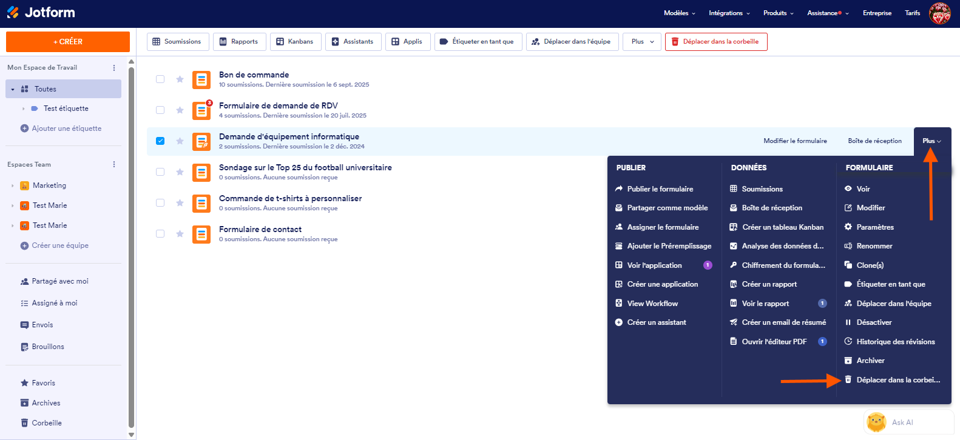
Task: Click Créer une équipe
Action: click(x=55, y=245)
